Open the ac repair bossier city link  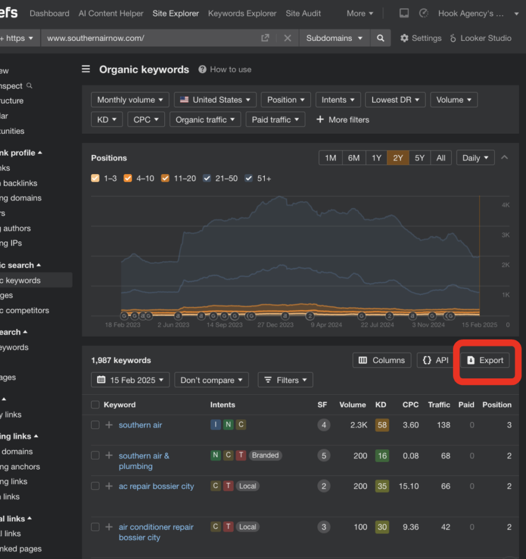(156, 486)
